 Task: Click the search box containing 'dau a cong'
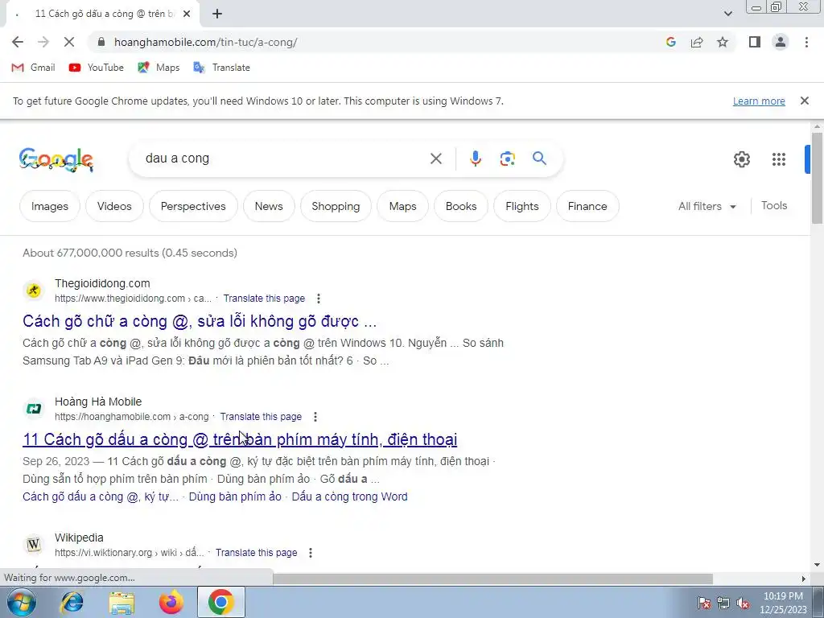coord(284,159)
